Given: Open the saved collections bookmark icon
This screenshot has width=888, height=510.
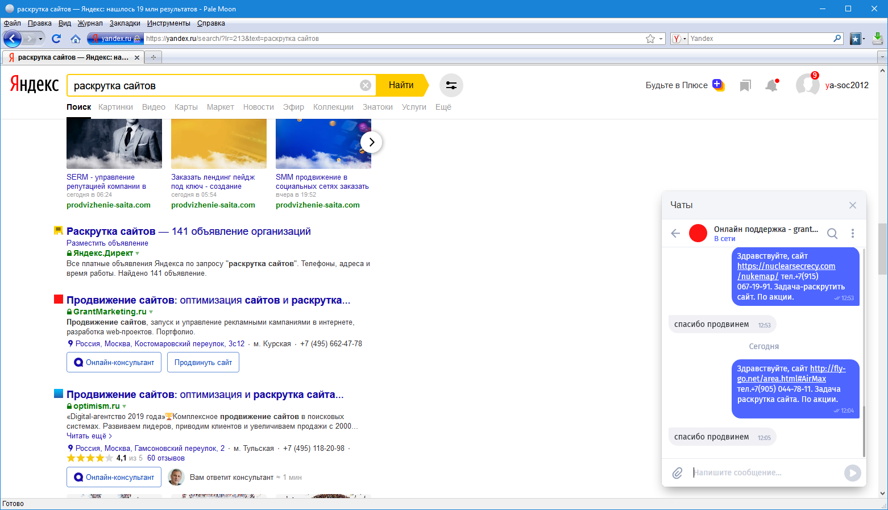Looking at the screenshot, I should click(745, 85).
